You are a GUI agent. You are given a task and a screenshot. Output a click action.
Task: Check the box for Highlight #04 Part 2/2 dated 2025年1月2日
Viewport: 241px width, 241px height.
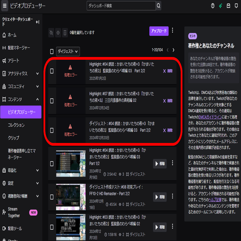tap(52, 71)
